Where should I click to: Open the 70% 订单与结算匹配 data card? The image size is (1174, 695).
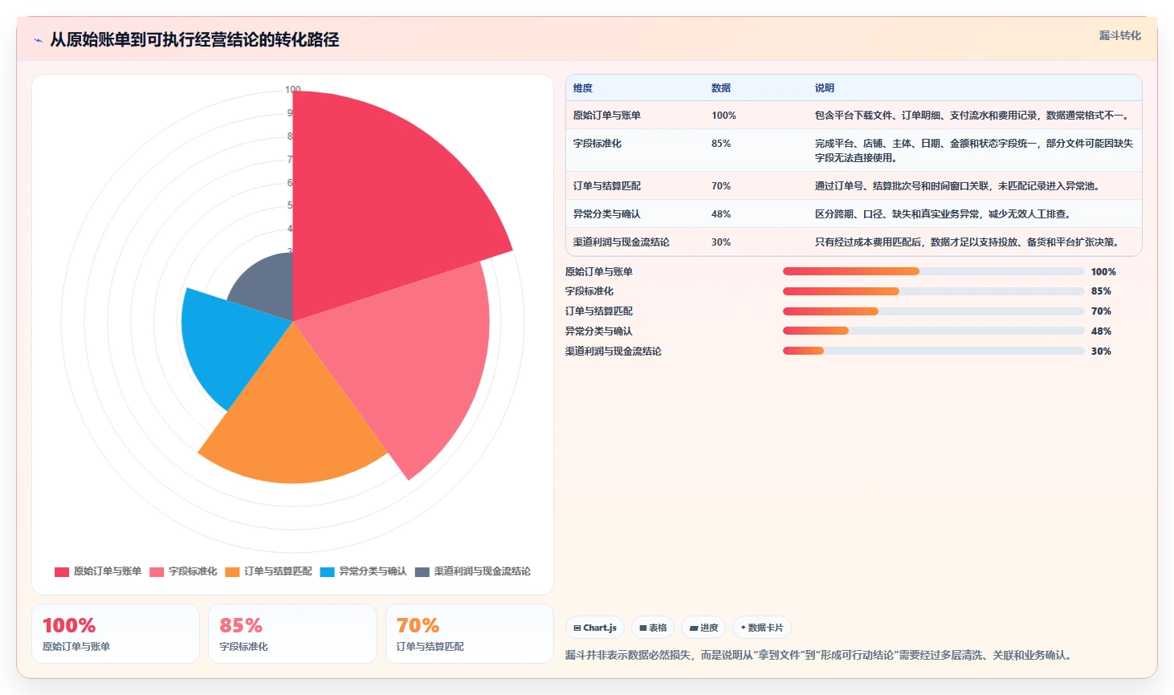pyautogui.click(x=470, y=634)
